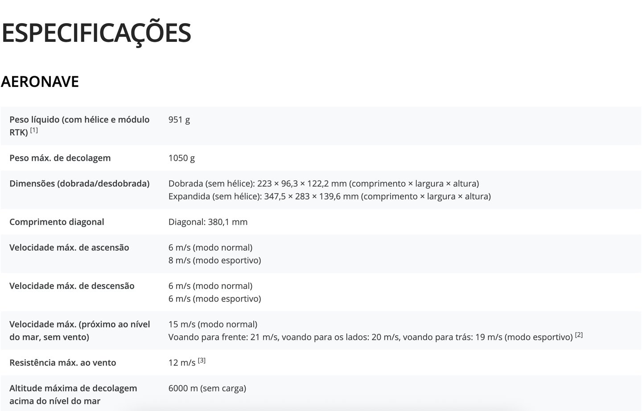The image size is (642, 411).
Task: Click the Velocidade máx. de descensão label
Action: pos(72,286)
